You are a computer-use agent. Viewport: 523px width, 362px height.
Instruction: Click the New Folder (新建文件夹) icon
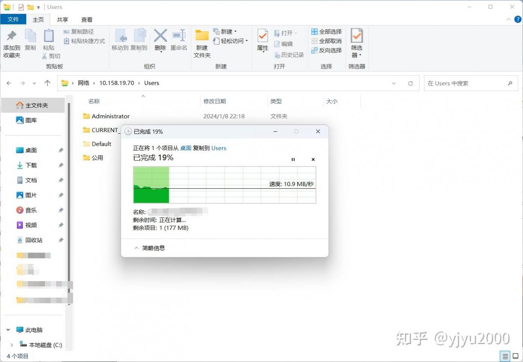coord(202,37)
